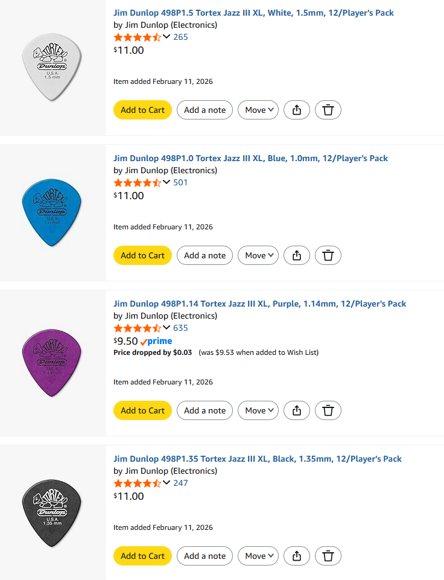The image size is (444, 580).
Task: Delete the Blue 1.0mm pick from list
Action: pyautogui.click(x=328, y=255)
